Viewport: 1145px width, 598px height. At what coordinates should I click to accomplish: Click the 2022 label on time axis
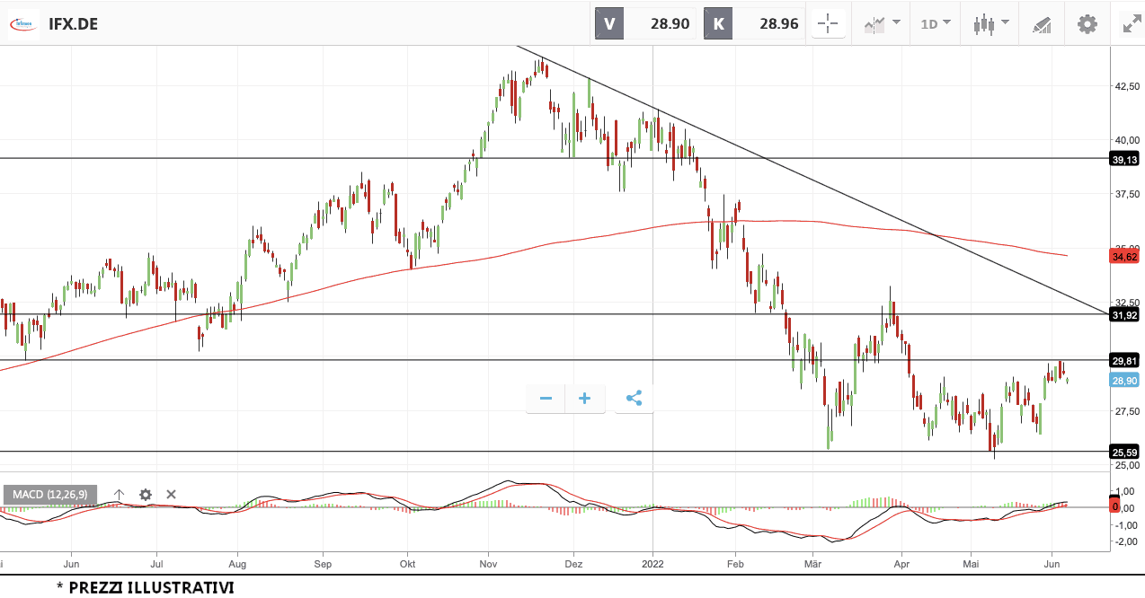pos(652,564)
